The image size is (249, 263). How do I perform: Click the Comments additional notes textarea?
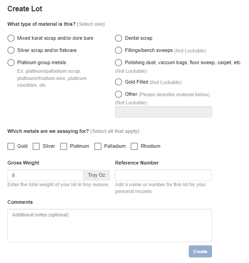tap(109, 225)
